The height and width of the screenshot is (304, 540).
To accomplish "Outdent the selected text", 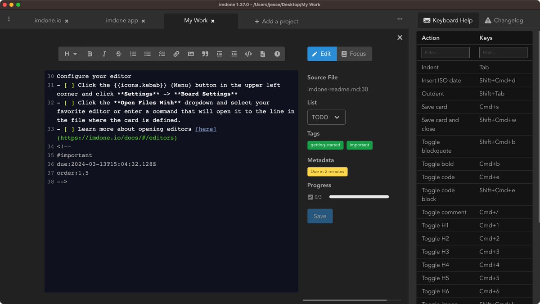I will click(x=234, y=54).
